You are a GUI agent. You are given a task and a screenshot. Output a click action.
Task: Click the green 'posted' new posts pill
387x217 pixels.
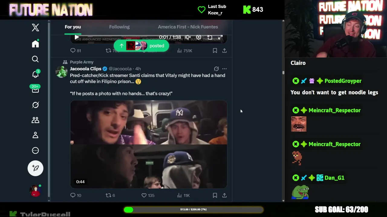click(x=141, y=46)
